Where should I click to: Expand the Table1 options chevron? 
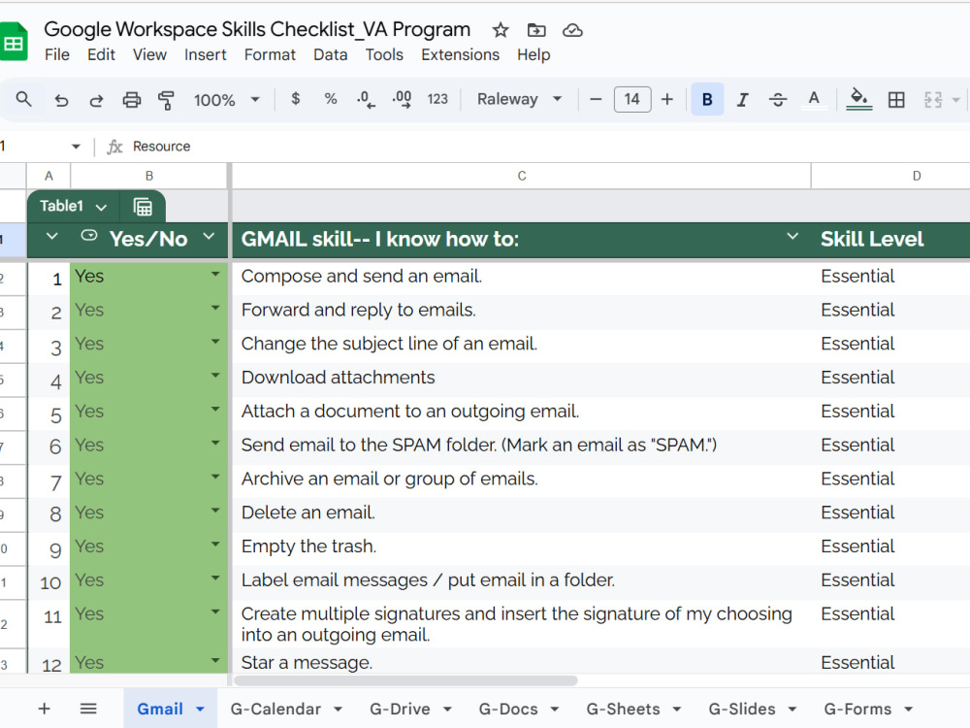coord(102,208)
